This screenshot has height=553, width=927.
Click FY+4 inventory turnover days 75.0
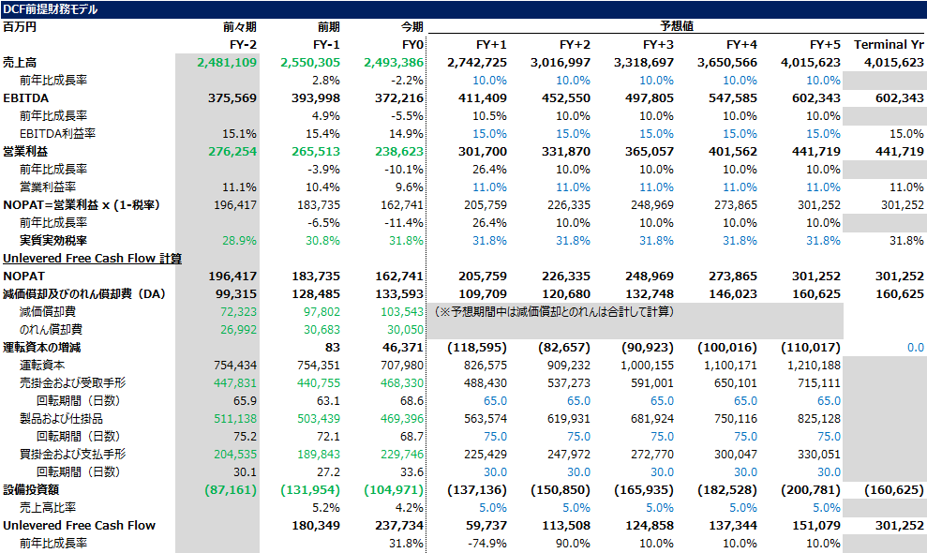745,437
